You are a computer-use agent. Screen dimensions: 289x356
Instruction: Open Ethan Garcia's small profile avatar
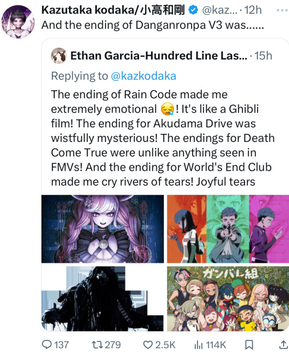[58, 56]
